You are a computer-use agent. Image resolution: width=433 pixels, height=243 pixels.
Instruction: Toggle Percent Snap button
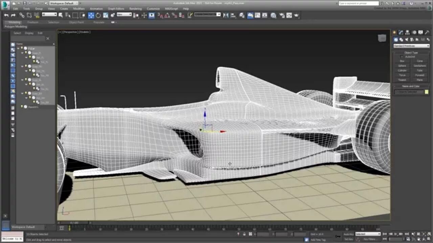coord(175,15)
